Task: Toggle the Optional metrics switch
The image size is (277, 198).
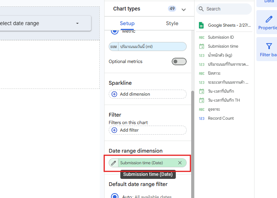Action: 179,61
